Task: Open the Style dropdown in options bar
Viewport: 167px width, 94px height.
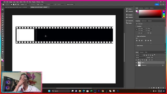Action: click(43, 4)
